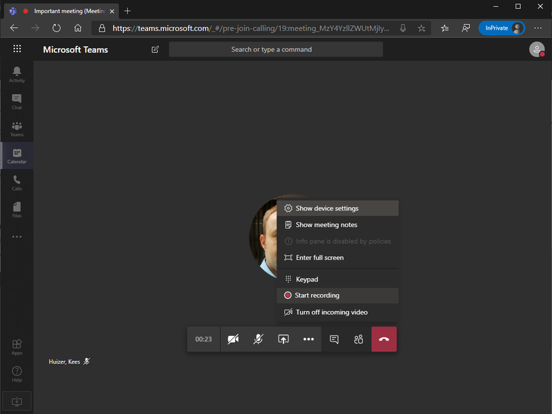Screen dimensions: 552x414
Task: Click participant name Huizer, Kees
Action: click(64, 362)
